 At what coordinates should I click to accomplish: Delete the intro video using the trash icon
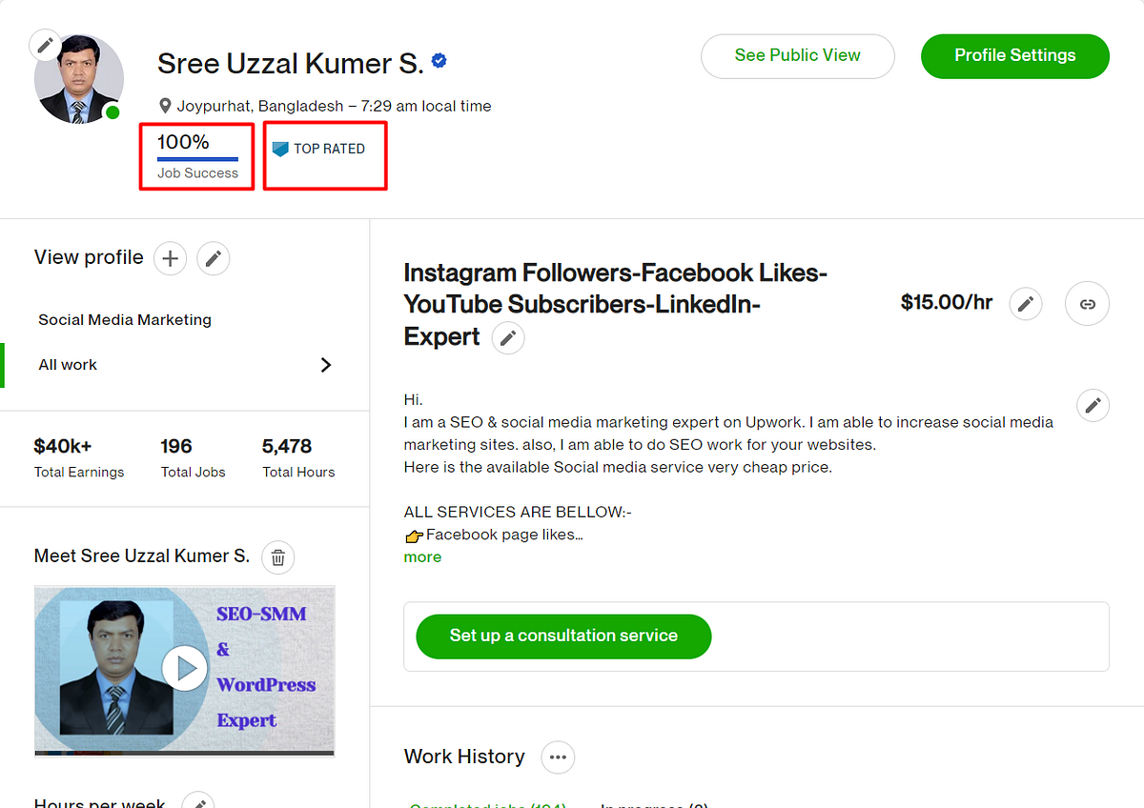(277, 557)
